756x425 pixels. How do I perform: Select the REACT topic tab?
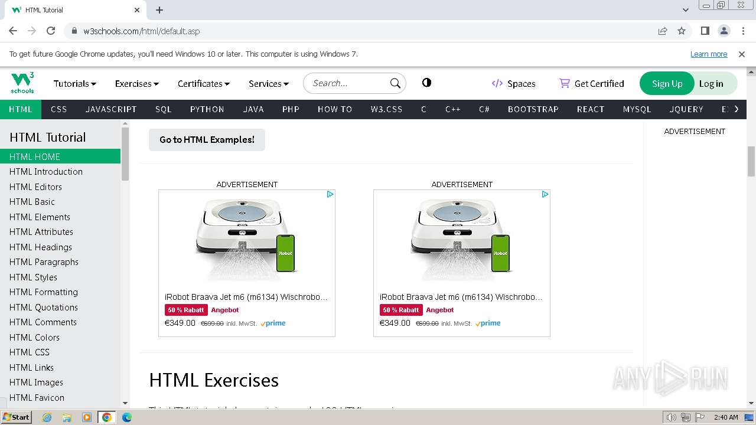tap(591, 109)
